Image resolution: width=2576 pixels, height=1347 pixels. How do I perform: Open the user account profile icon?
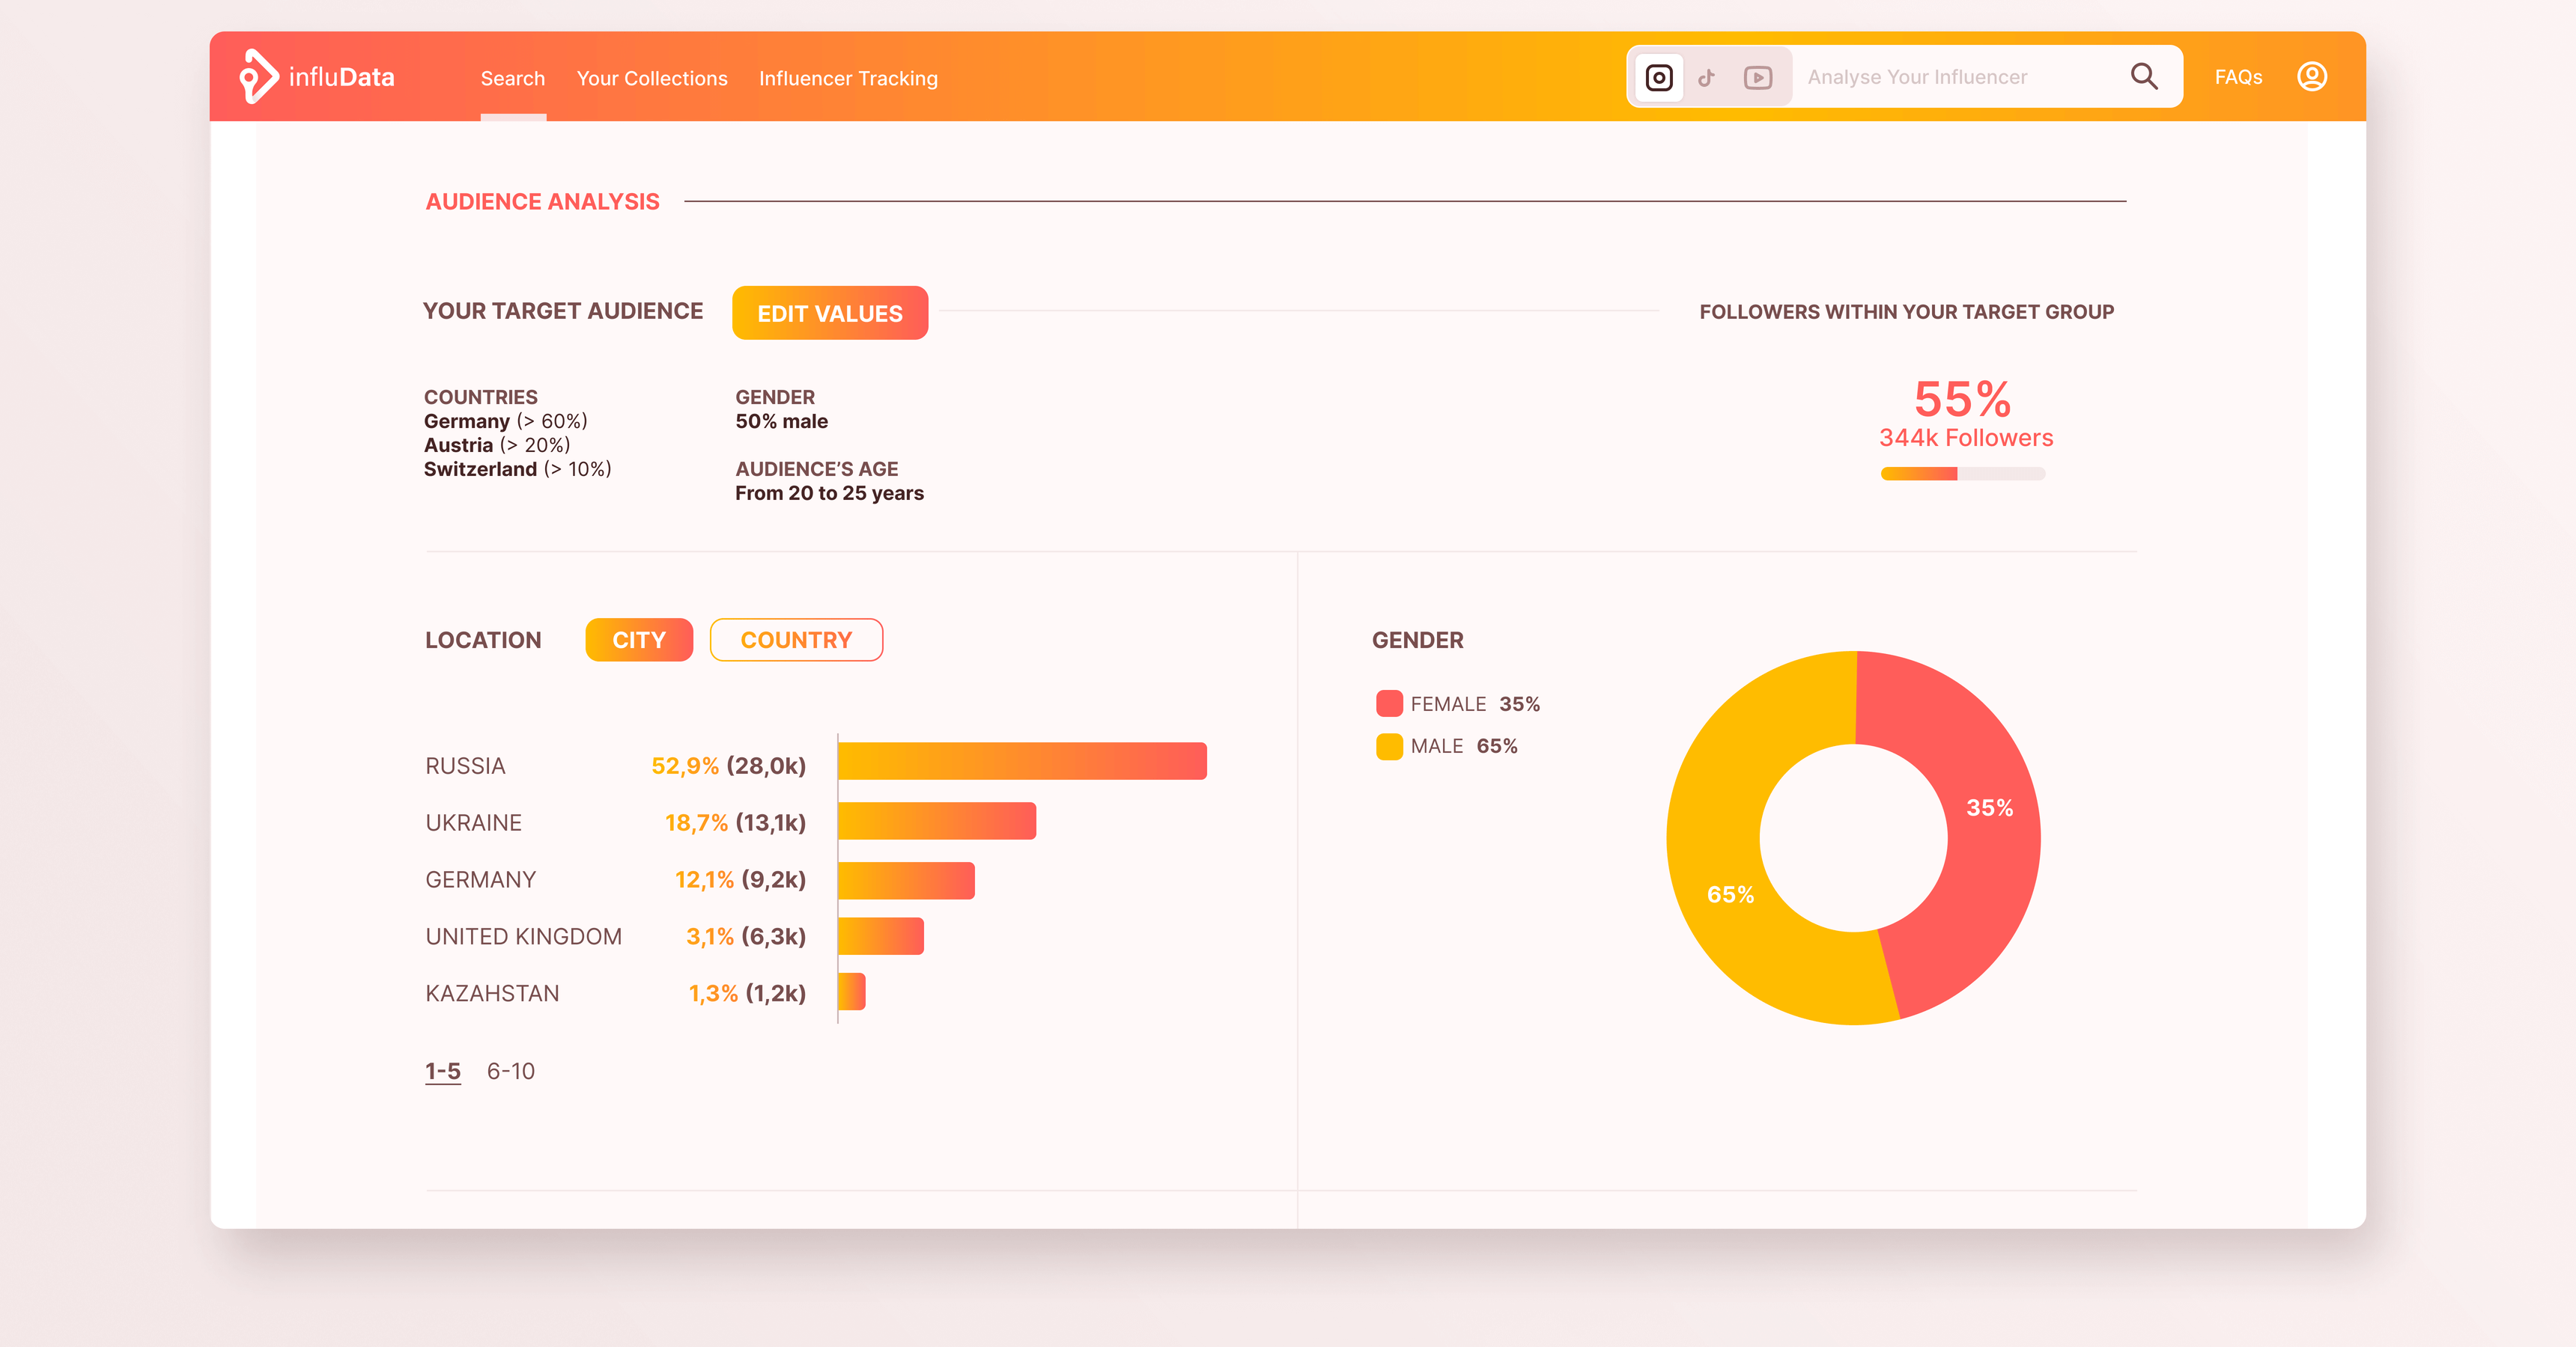click(x=2312, y=76)
